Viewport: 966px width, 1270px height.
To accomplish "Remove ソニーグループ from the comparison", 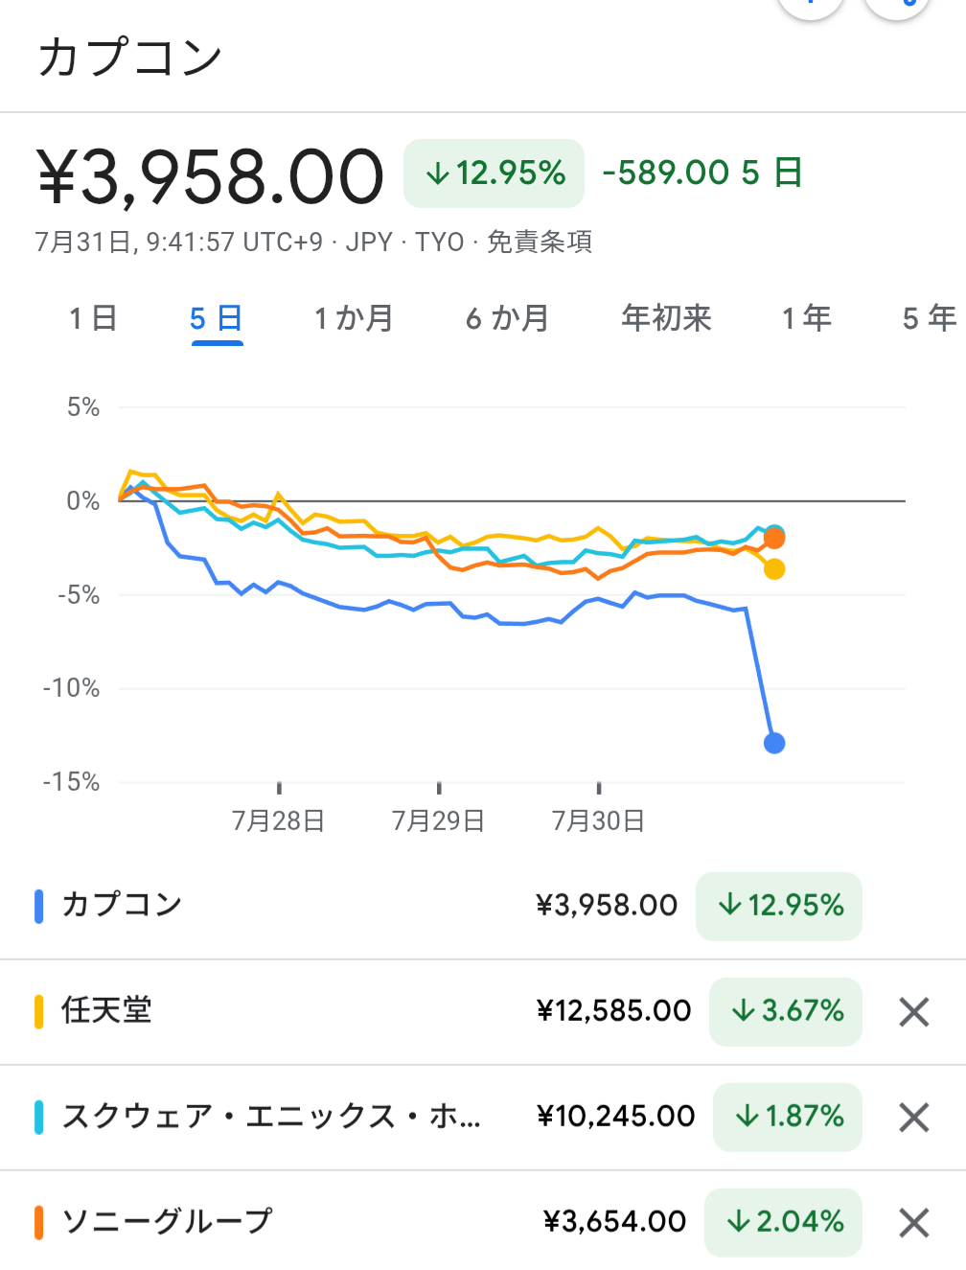I will click(914, 1222).
